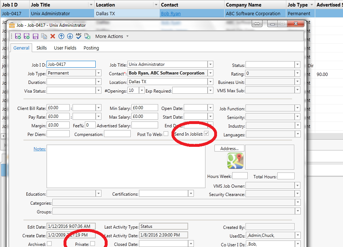Click the Save and Close toolbar icon
Screen dimensions: 343x247
(x=18, y=36)
